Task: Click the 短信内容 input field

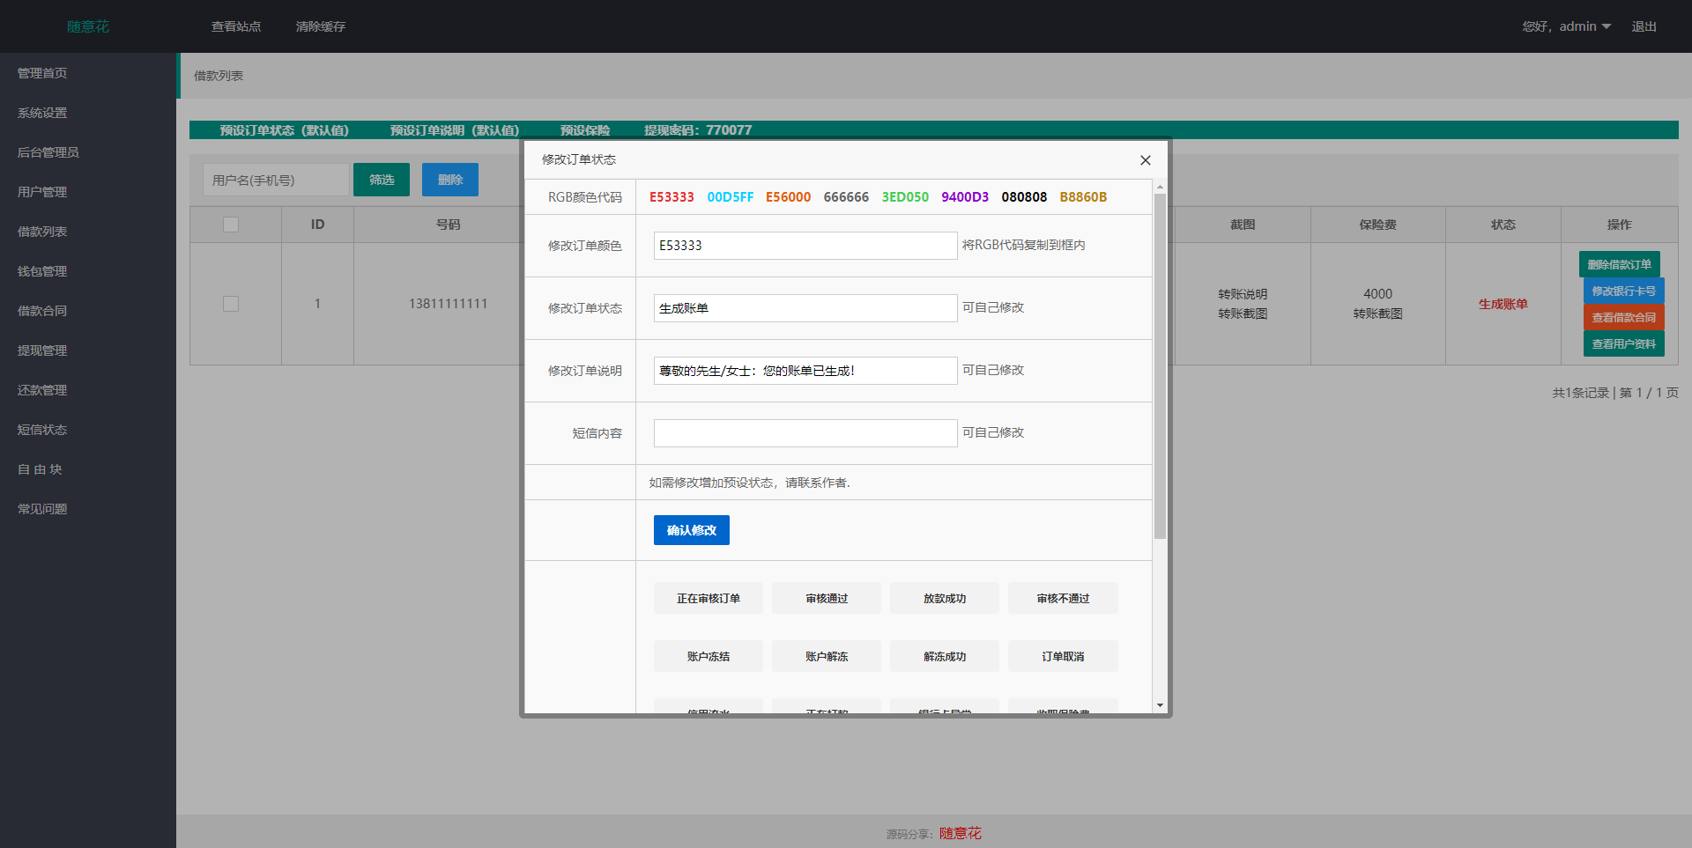Action: [x=805, y=433]
